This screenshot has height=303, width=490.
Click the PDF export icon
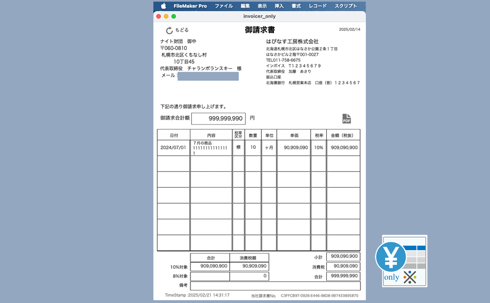click(x=346, y=118)
